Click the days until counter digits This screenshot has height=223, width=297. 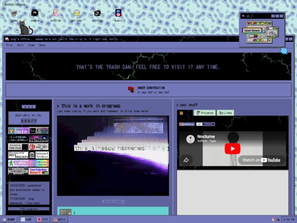(x=29, y=121)
